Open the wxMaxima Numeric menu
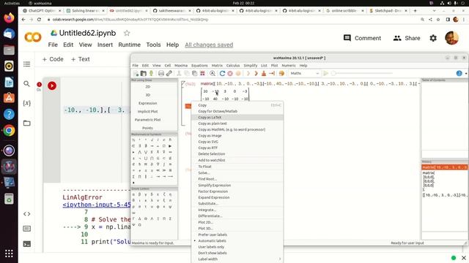 [289, 66]
